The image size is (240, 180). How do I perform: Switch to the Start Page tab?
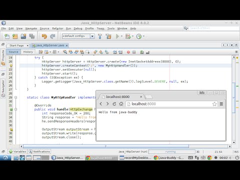click(x=16, y=45)
